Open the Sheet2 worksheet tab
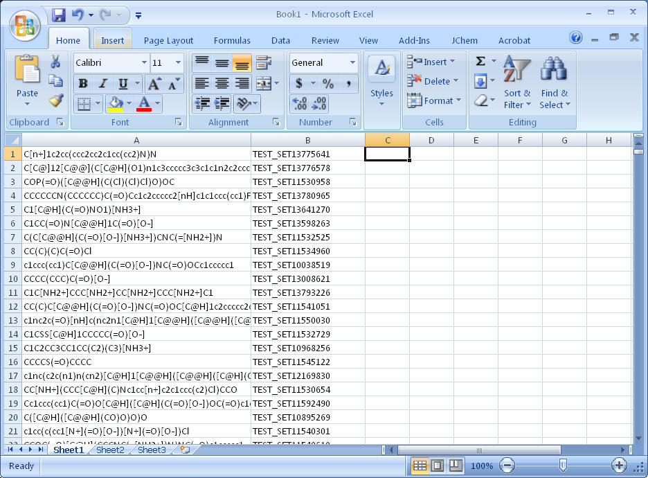 coord(110,450)
